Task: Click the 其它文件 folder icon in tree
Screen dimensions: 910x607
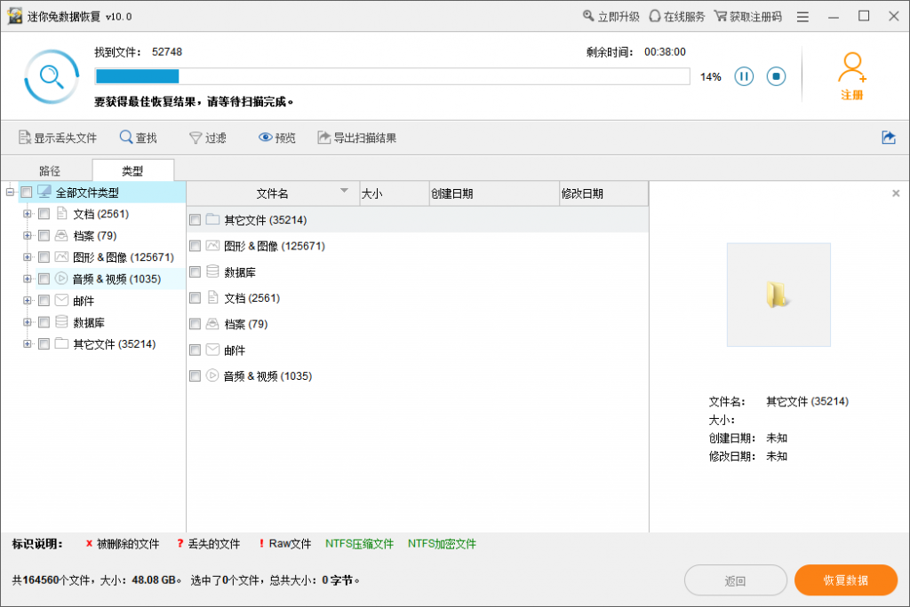Action: (61, 343)
